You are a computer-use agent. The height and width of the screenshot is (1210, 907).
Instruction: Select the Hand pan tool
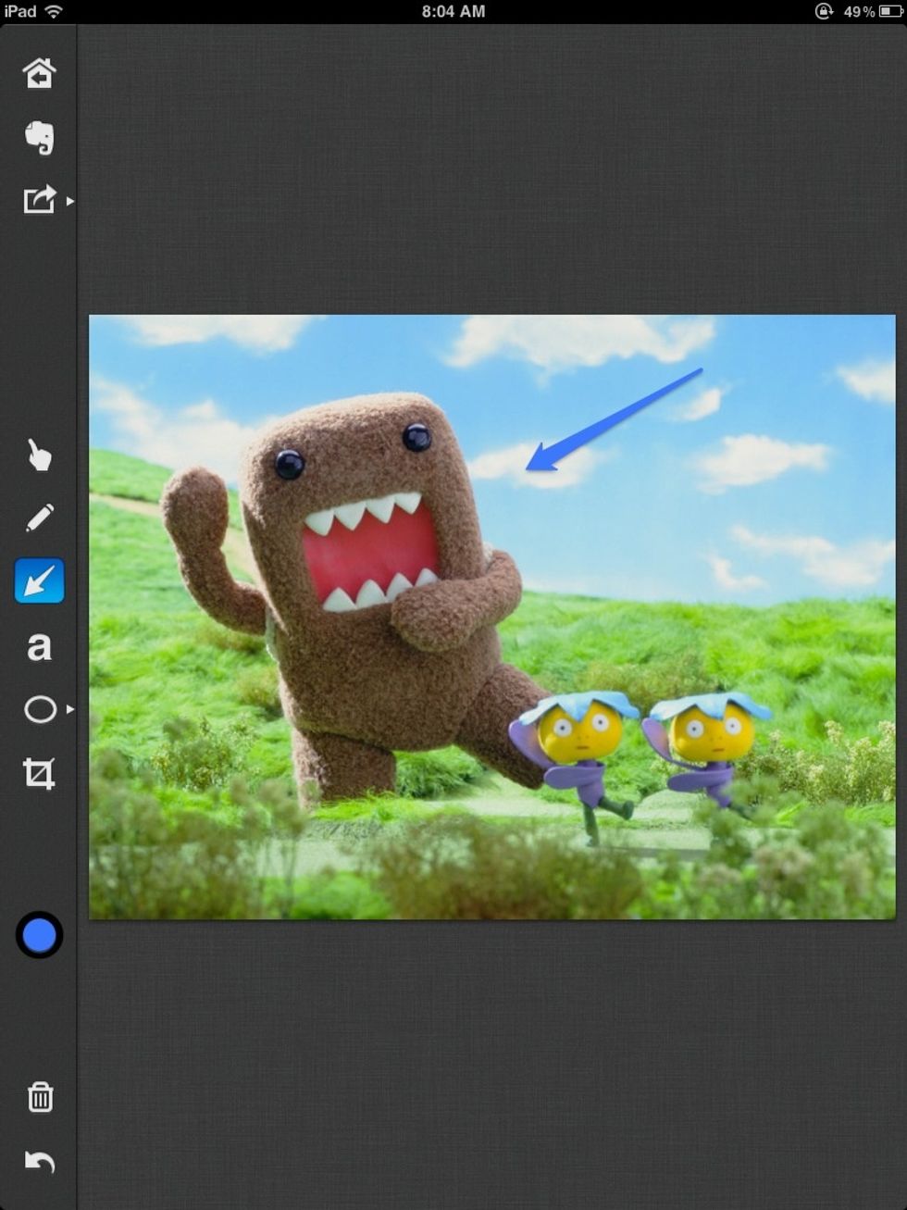coord(39,455)
